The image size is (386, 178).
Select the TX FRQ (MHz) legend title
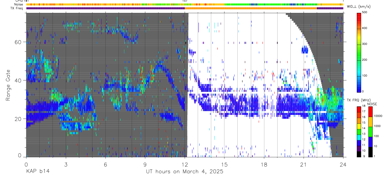(359, 100)
